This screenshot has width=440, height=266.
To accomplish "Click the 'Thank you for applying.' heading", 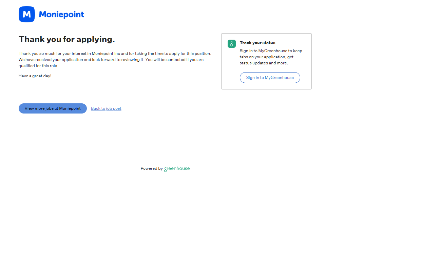I will point(67,39).
